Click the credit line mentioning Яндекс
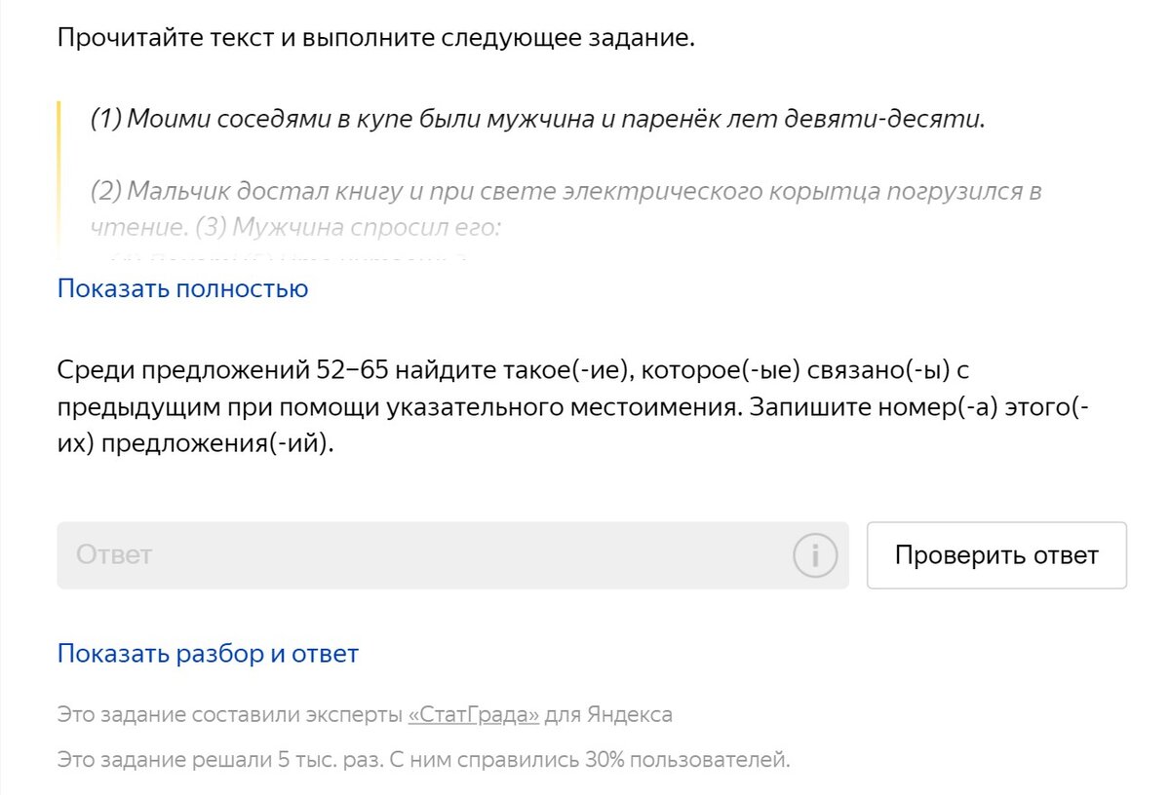Screen dimensions: 1170x795 [365, 713]
